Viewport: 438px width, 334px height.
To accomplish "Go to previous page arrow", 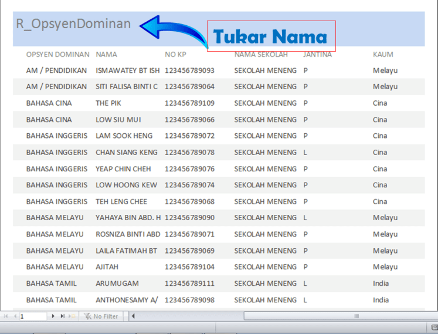I will point(14,316).
